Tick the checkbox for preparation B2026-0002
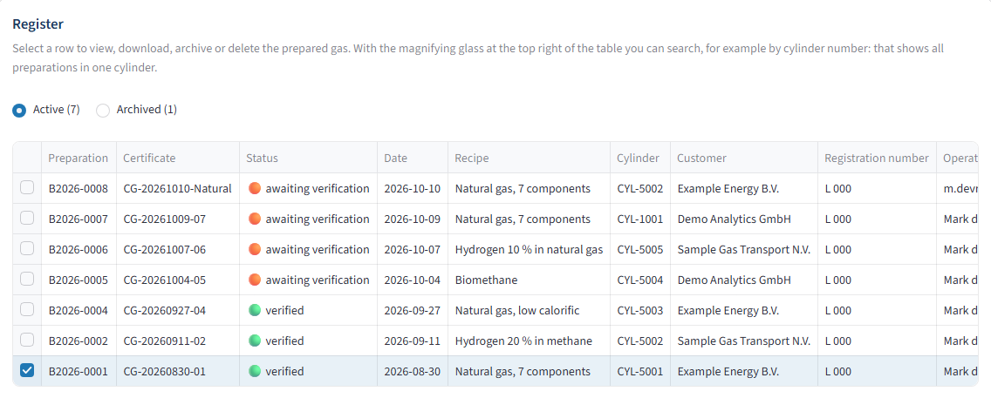The image size is (991, 398). [27, 340]
